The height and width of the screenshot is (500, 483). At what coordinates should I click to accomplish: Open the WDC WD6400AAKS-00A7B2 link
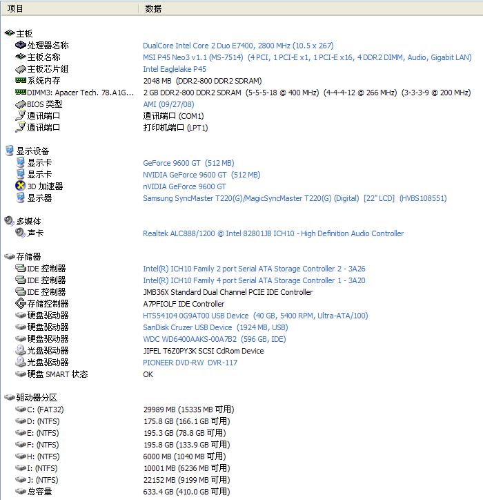click(x=215, y=339)
